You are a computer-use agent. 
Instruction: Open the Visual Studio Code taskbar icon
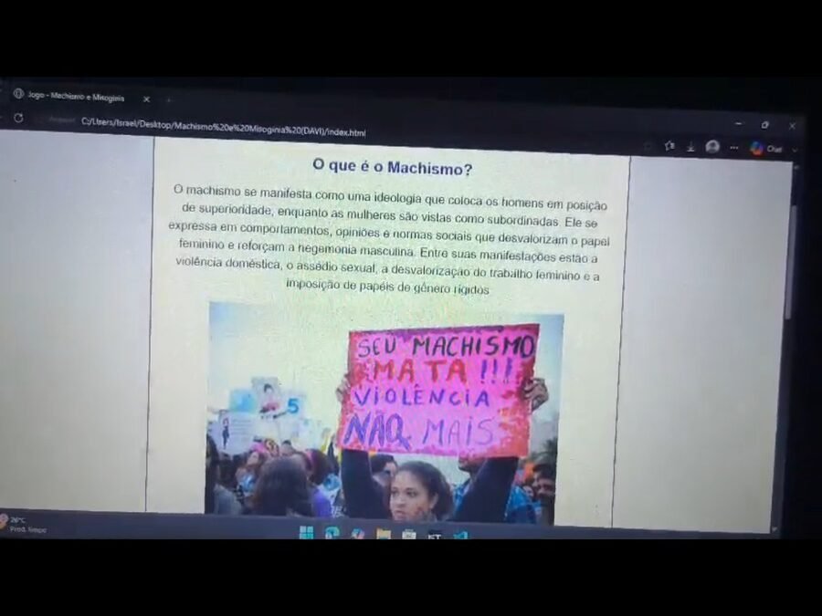point(461,536)
